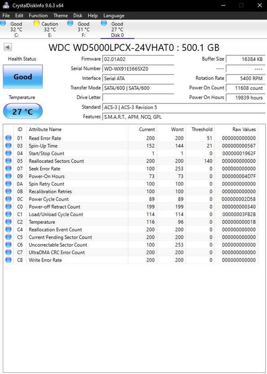This screenshot has height=374, width=267.
Task: Click the Good health status button
Action: (22, 77)
